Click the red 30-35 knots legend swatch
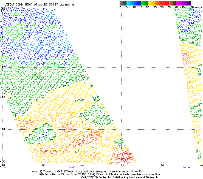The width and height of the screenshot is (203, 179). point(166,3)
